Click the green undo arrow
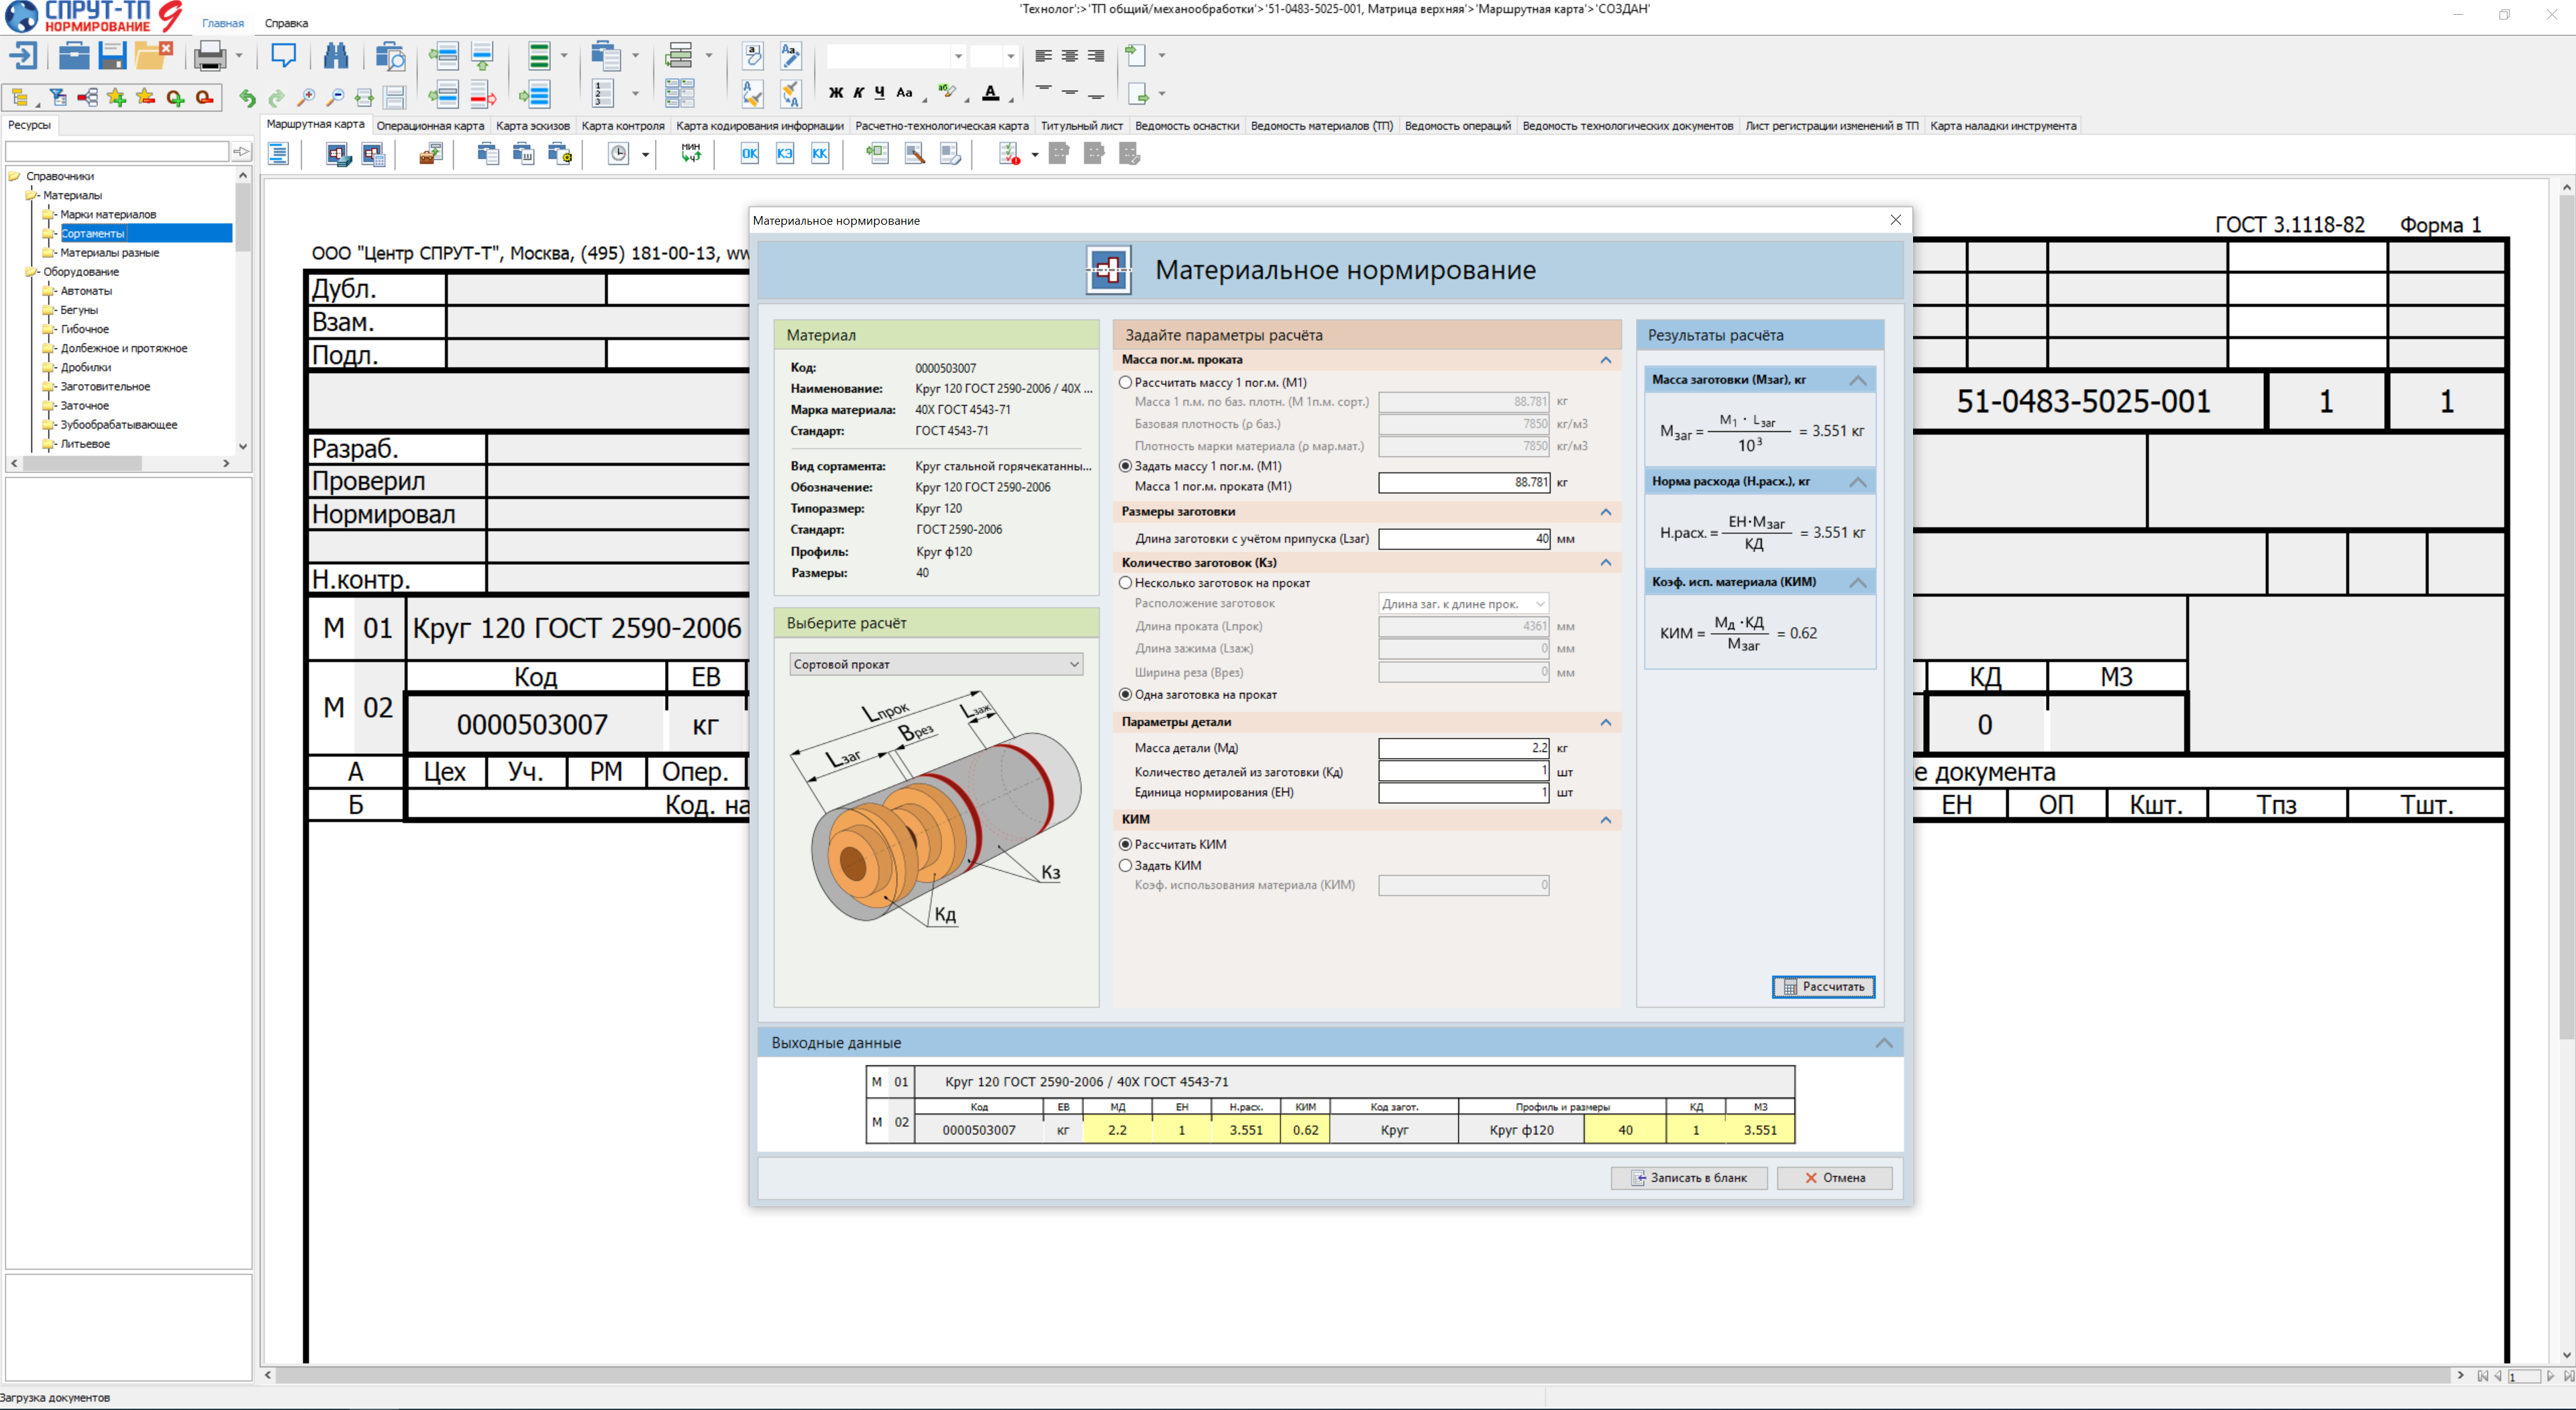2576x1410 pixels. [247, 97]
